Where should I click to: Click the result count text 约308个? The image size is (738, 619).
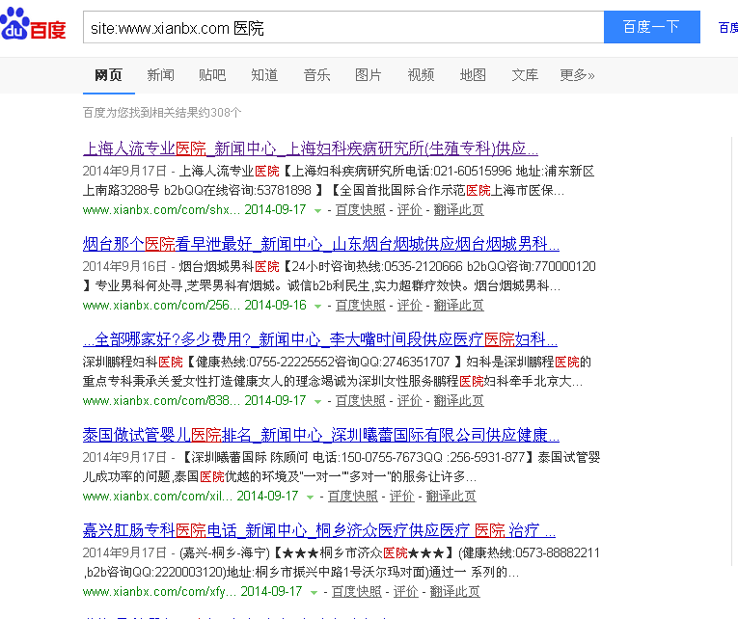pyautogui.click(x=220, y=113)
